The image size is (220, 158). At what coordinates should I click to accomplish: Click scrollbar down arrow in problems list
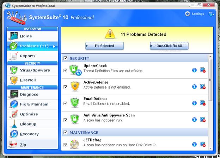[210, 148]
